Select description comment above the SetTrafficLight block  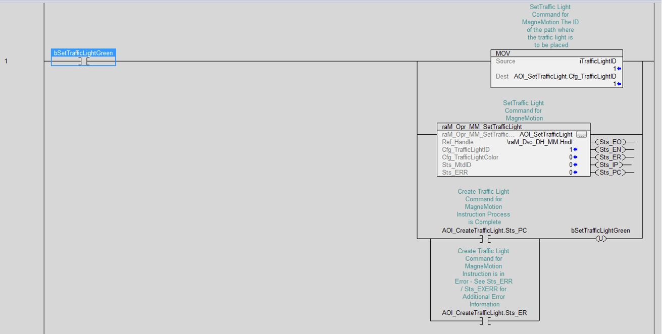coord(523,110)
